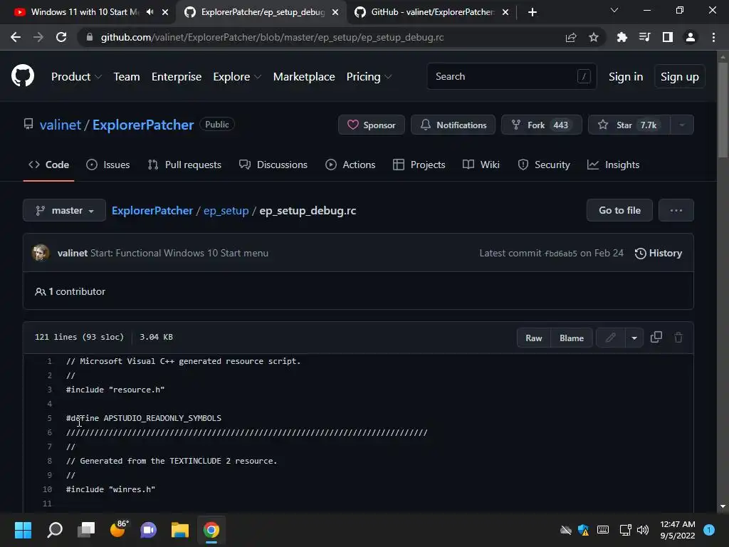This screenshot has height=547, width=729.
Task: Click the Sponsor button
Action: point(372,125)
